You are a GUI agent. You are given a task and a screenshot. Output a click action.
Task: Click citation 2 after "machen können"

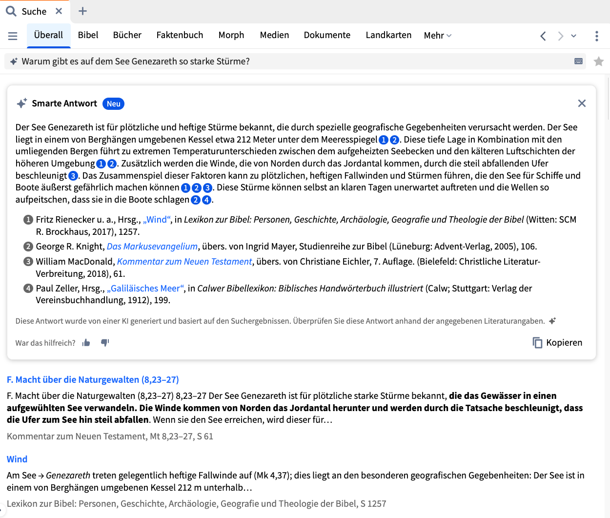click(x=197, y=188)
